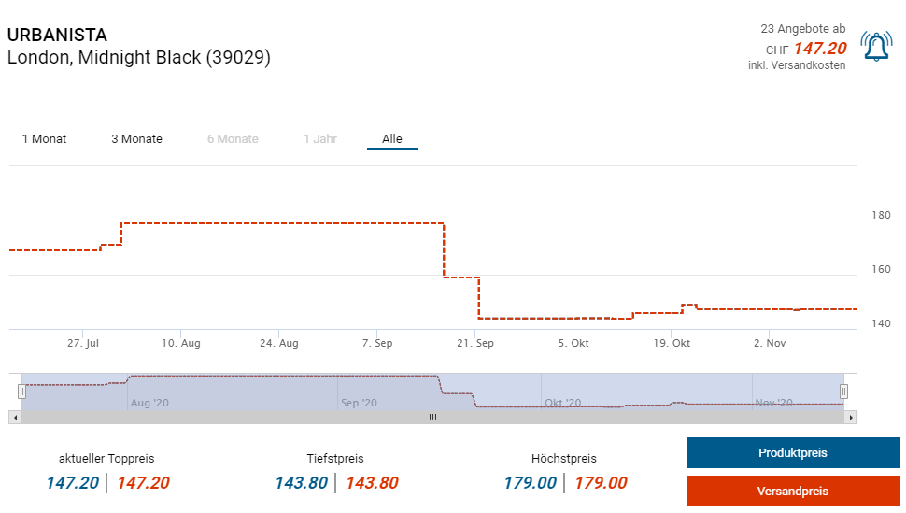
Task: Click Aug '20 in the navigator timeline
Action: point(149,403)
